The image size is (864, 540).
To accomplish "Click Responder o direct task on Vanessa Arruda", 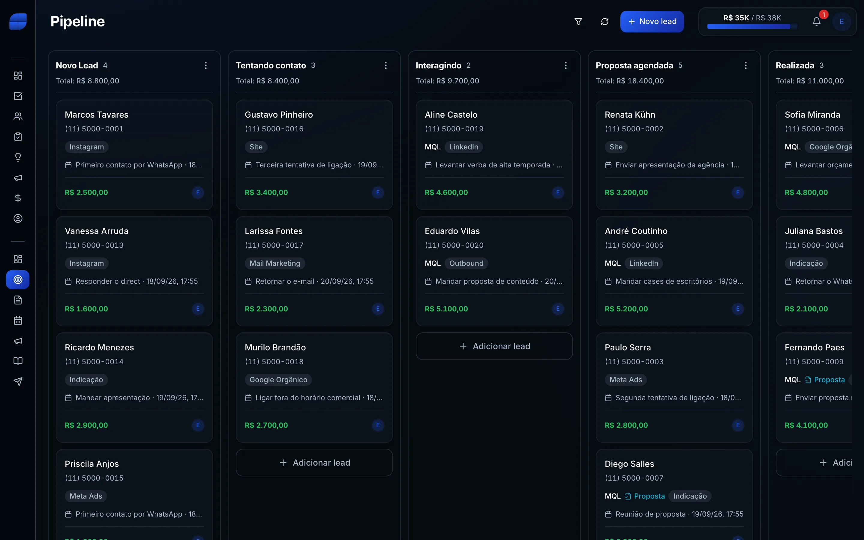I will (131, 281).
